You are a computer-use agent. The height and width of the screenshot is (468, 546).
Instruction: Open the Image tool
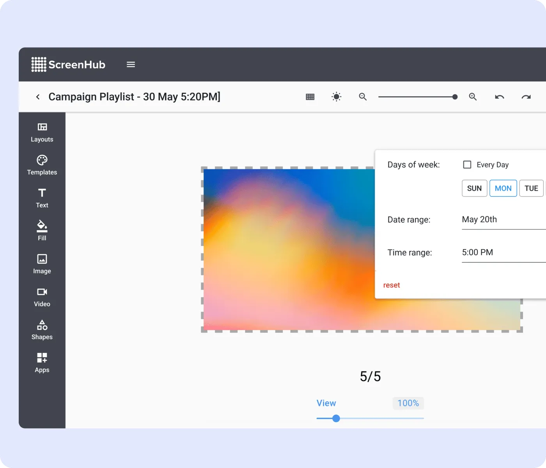point(42,264)
